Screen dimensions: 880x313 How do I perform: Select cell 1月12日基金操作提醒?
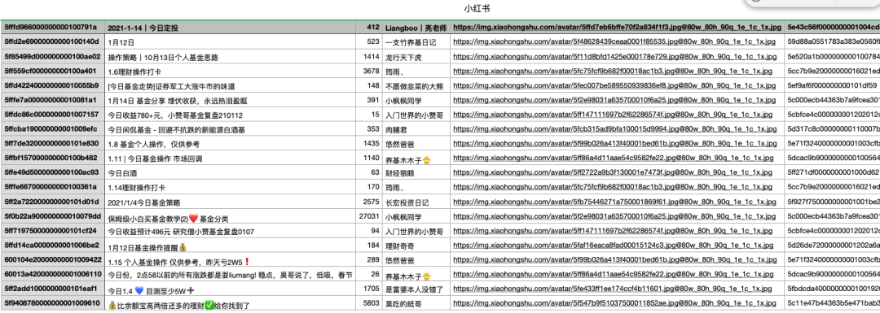(230, 246)
